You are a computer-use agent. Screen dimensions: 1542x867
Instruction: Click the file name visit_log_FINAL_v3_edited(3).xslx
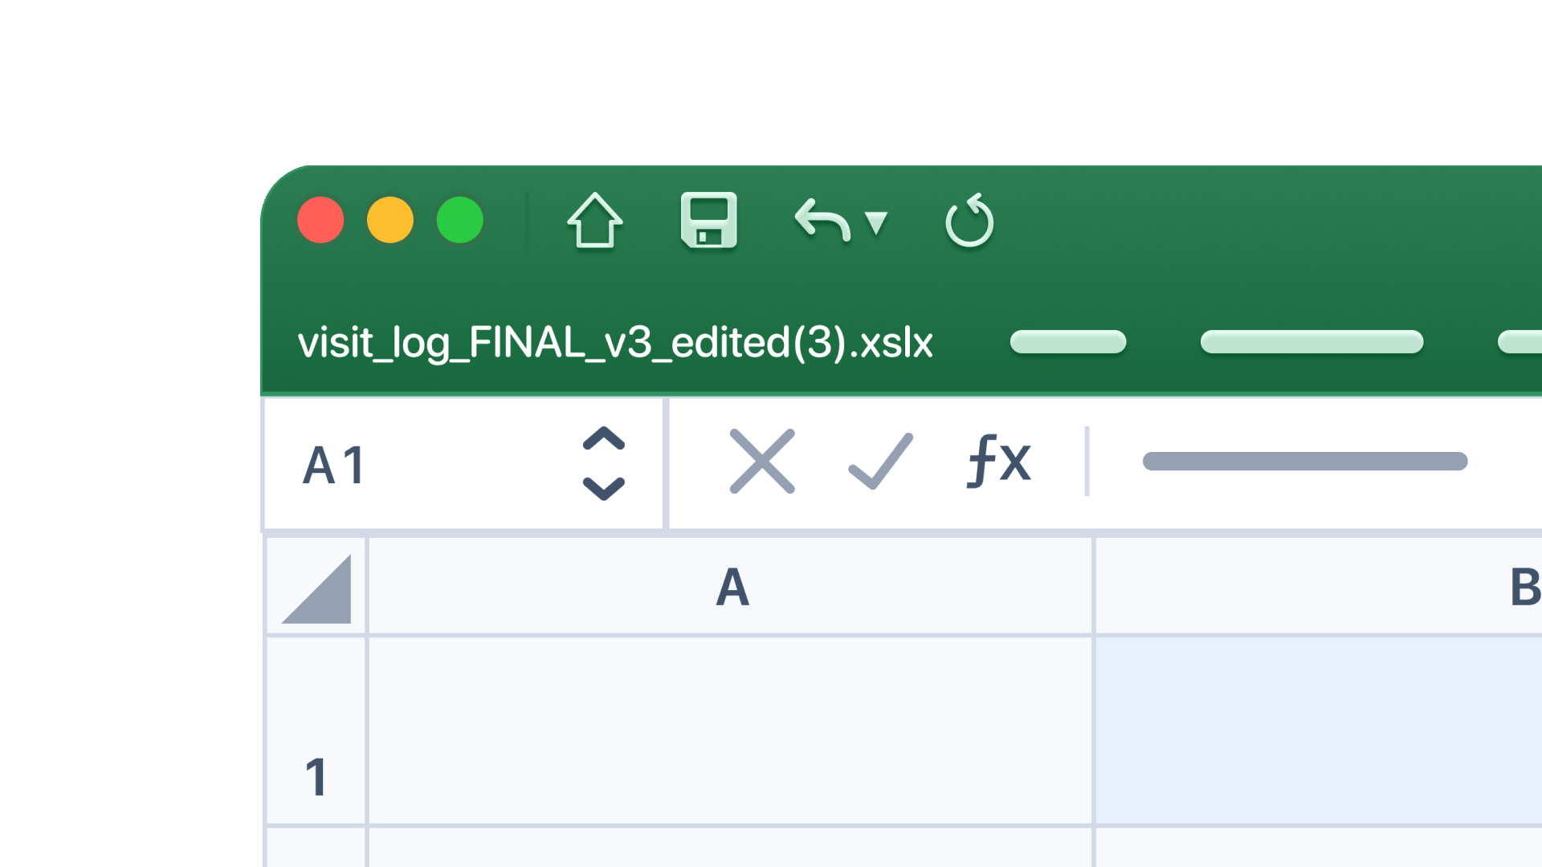(x=615, y=344)
